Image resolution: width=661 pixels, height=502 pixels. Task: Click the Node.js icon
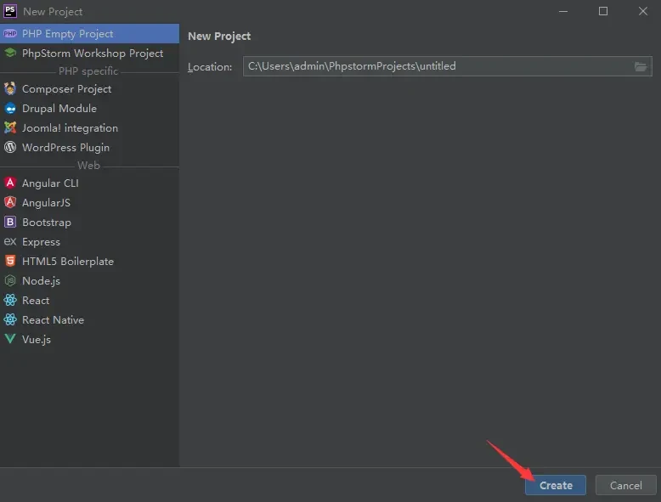(x=10, y=280)
